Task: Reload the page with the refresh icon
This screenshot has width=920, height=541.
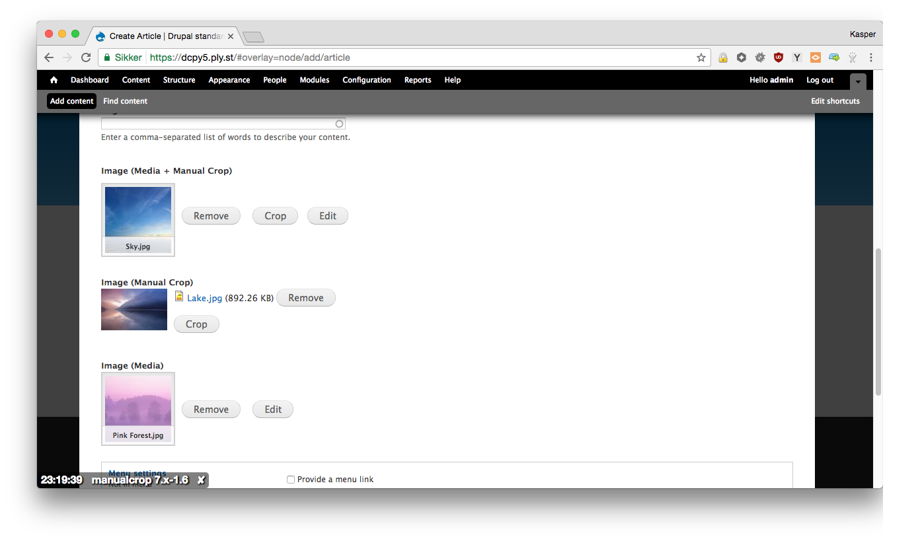Action: 86,57
